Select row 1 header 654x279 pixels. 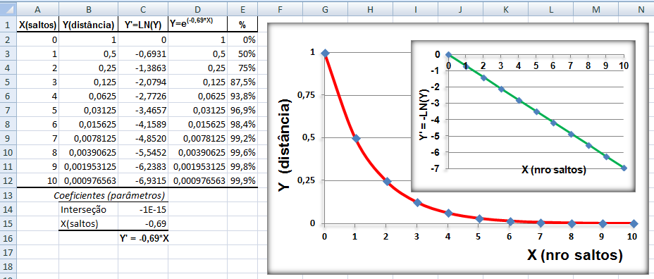click(8, 25)
